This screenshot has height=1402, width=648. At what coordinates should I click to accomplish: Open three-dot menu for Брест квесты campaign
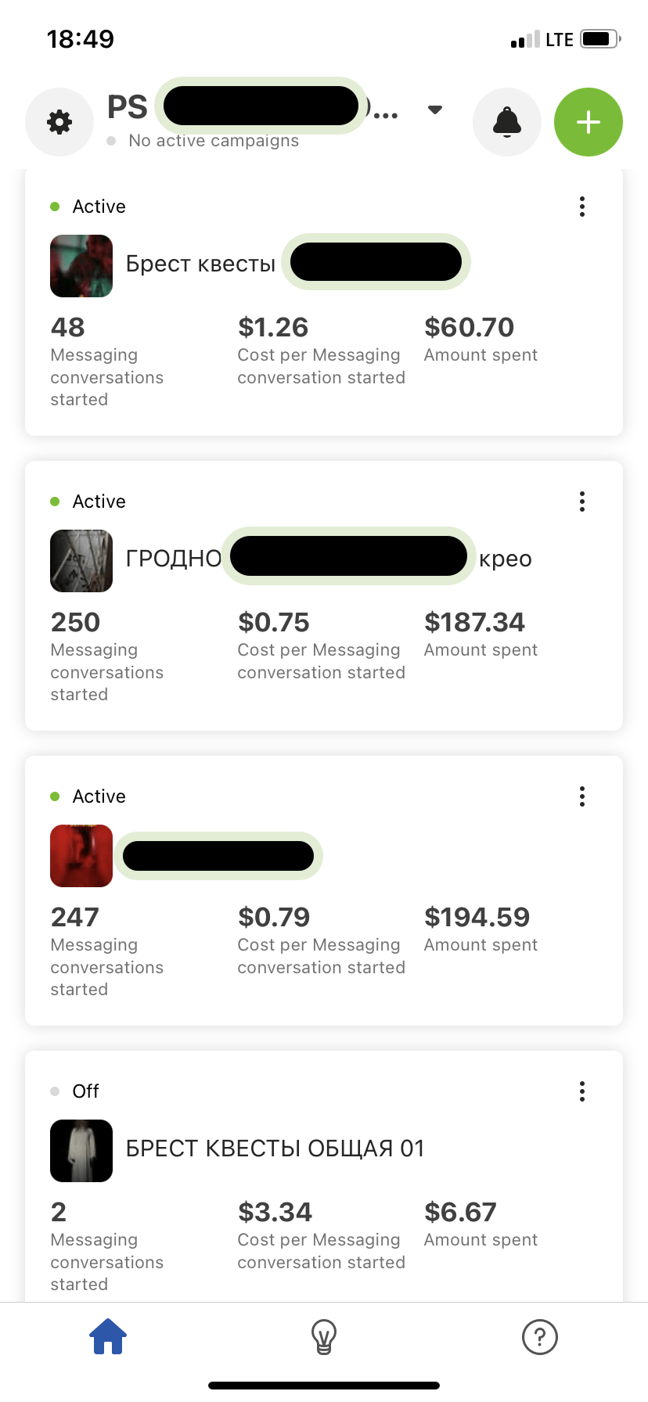582,207
